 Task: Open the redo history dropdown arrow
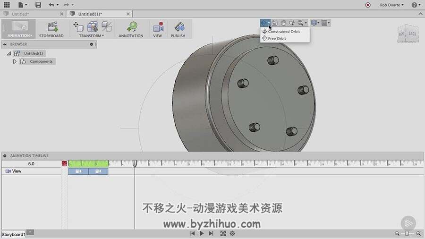coord(72,5)
